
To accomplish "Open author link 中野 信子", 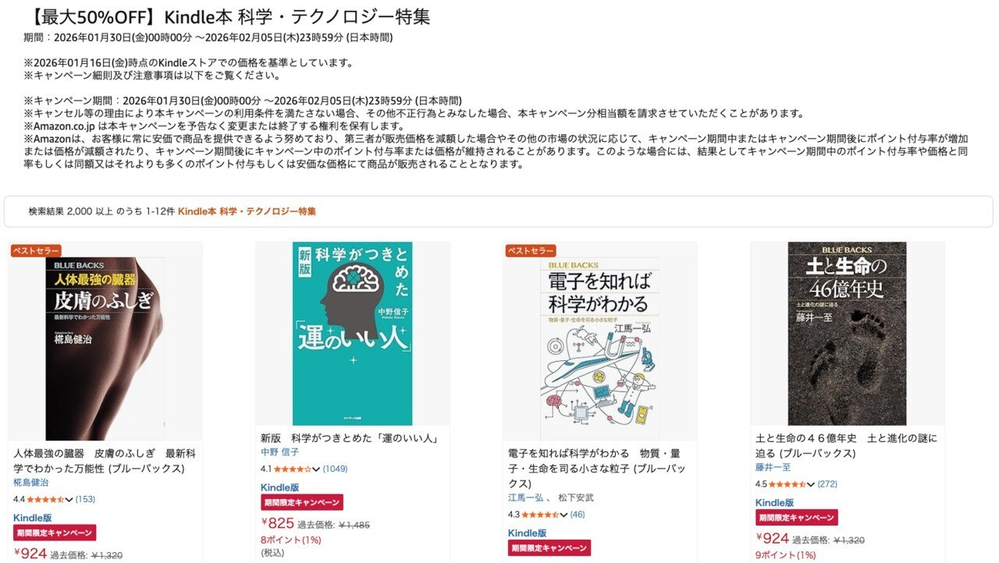I will [x=279, y=452].
